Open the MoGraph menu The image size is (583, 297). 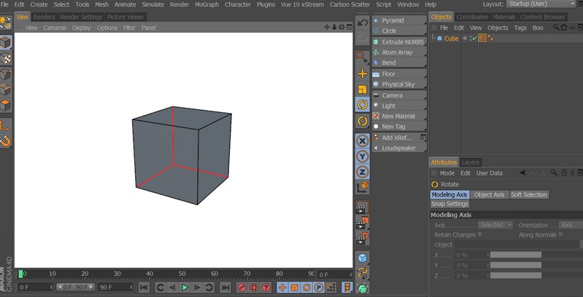pyautogui.click(x=206, y=4)
